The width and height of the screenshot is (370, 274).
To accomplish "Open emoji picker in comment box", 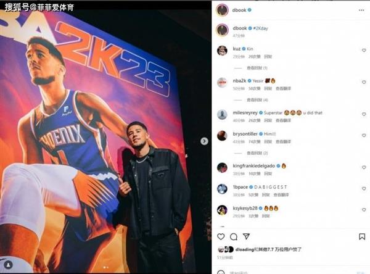I will pos(221,272).
